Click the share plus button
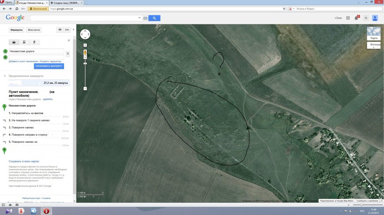This screenshot has width=384, height=215. [366, 18]
